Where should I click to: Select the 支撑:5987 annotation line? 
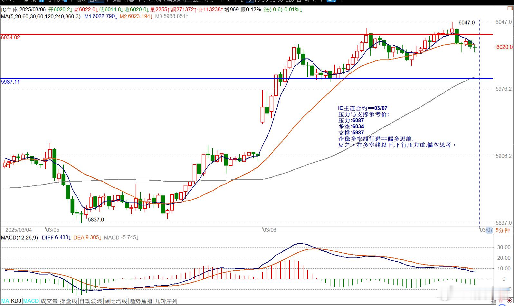[x=351, y=132]
